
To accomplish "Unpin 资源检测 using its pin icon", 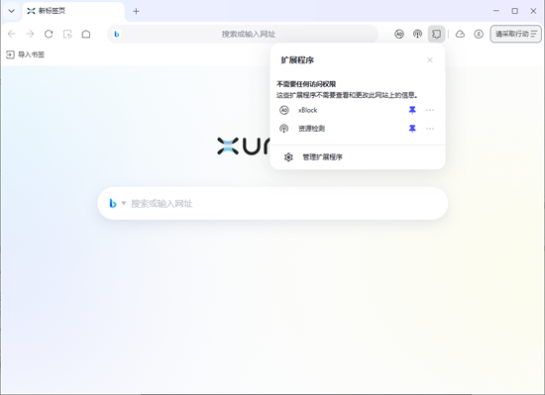I will (x=412, y=129).
